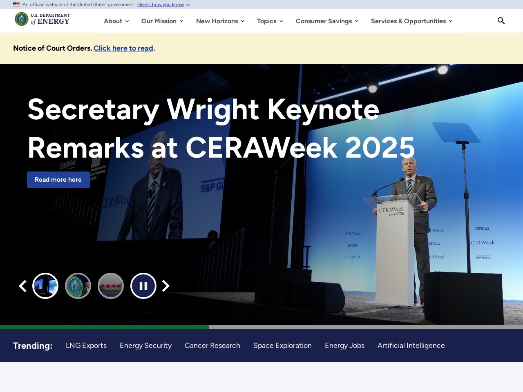Click "An official website" banner text

coord(78,4)
